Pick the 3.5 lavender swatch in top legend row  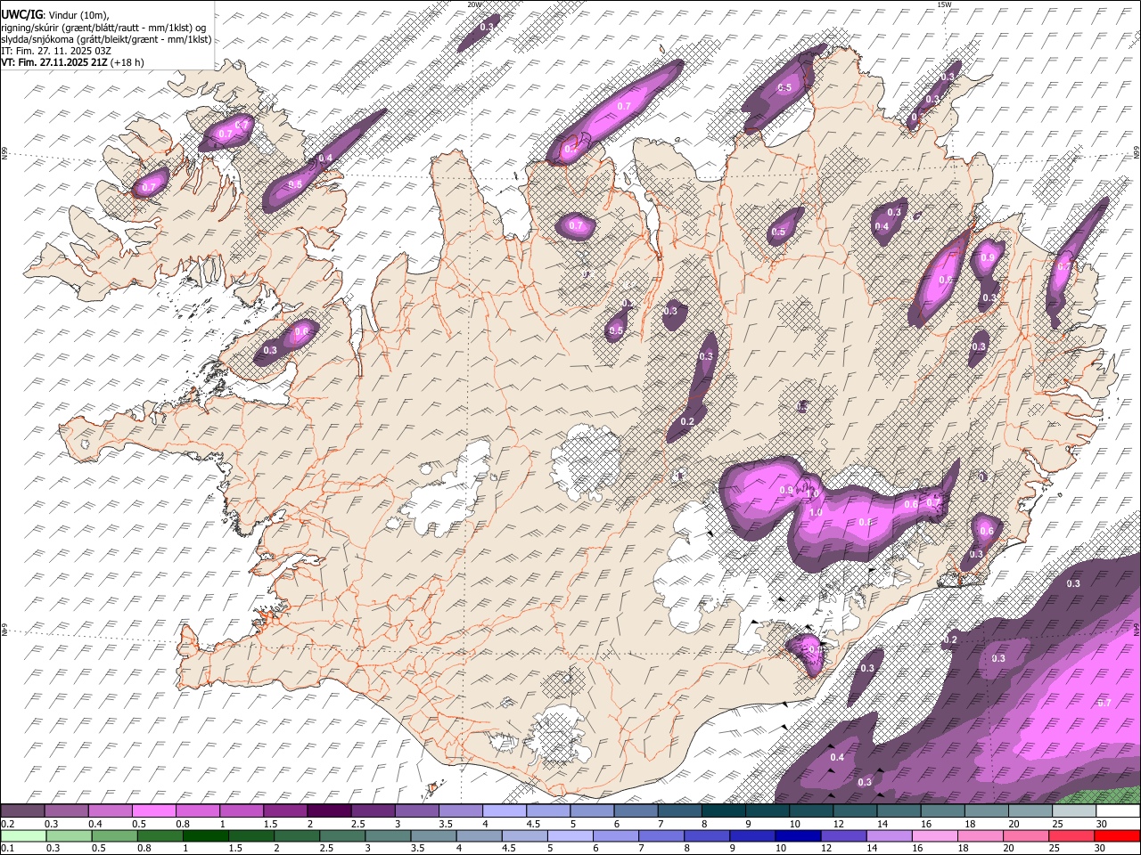460,811
